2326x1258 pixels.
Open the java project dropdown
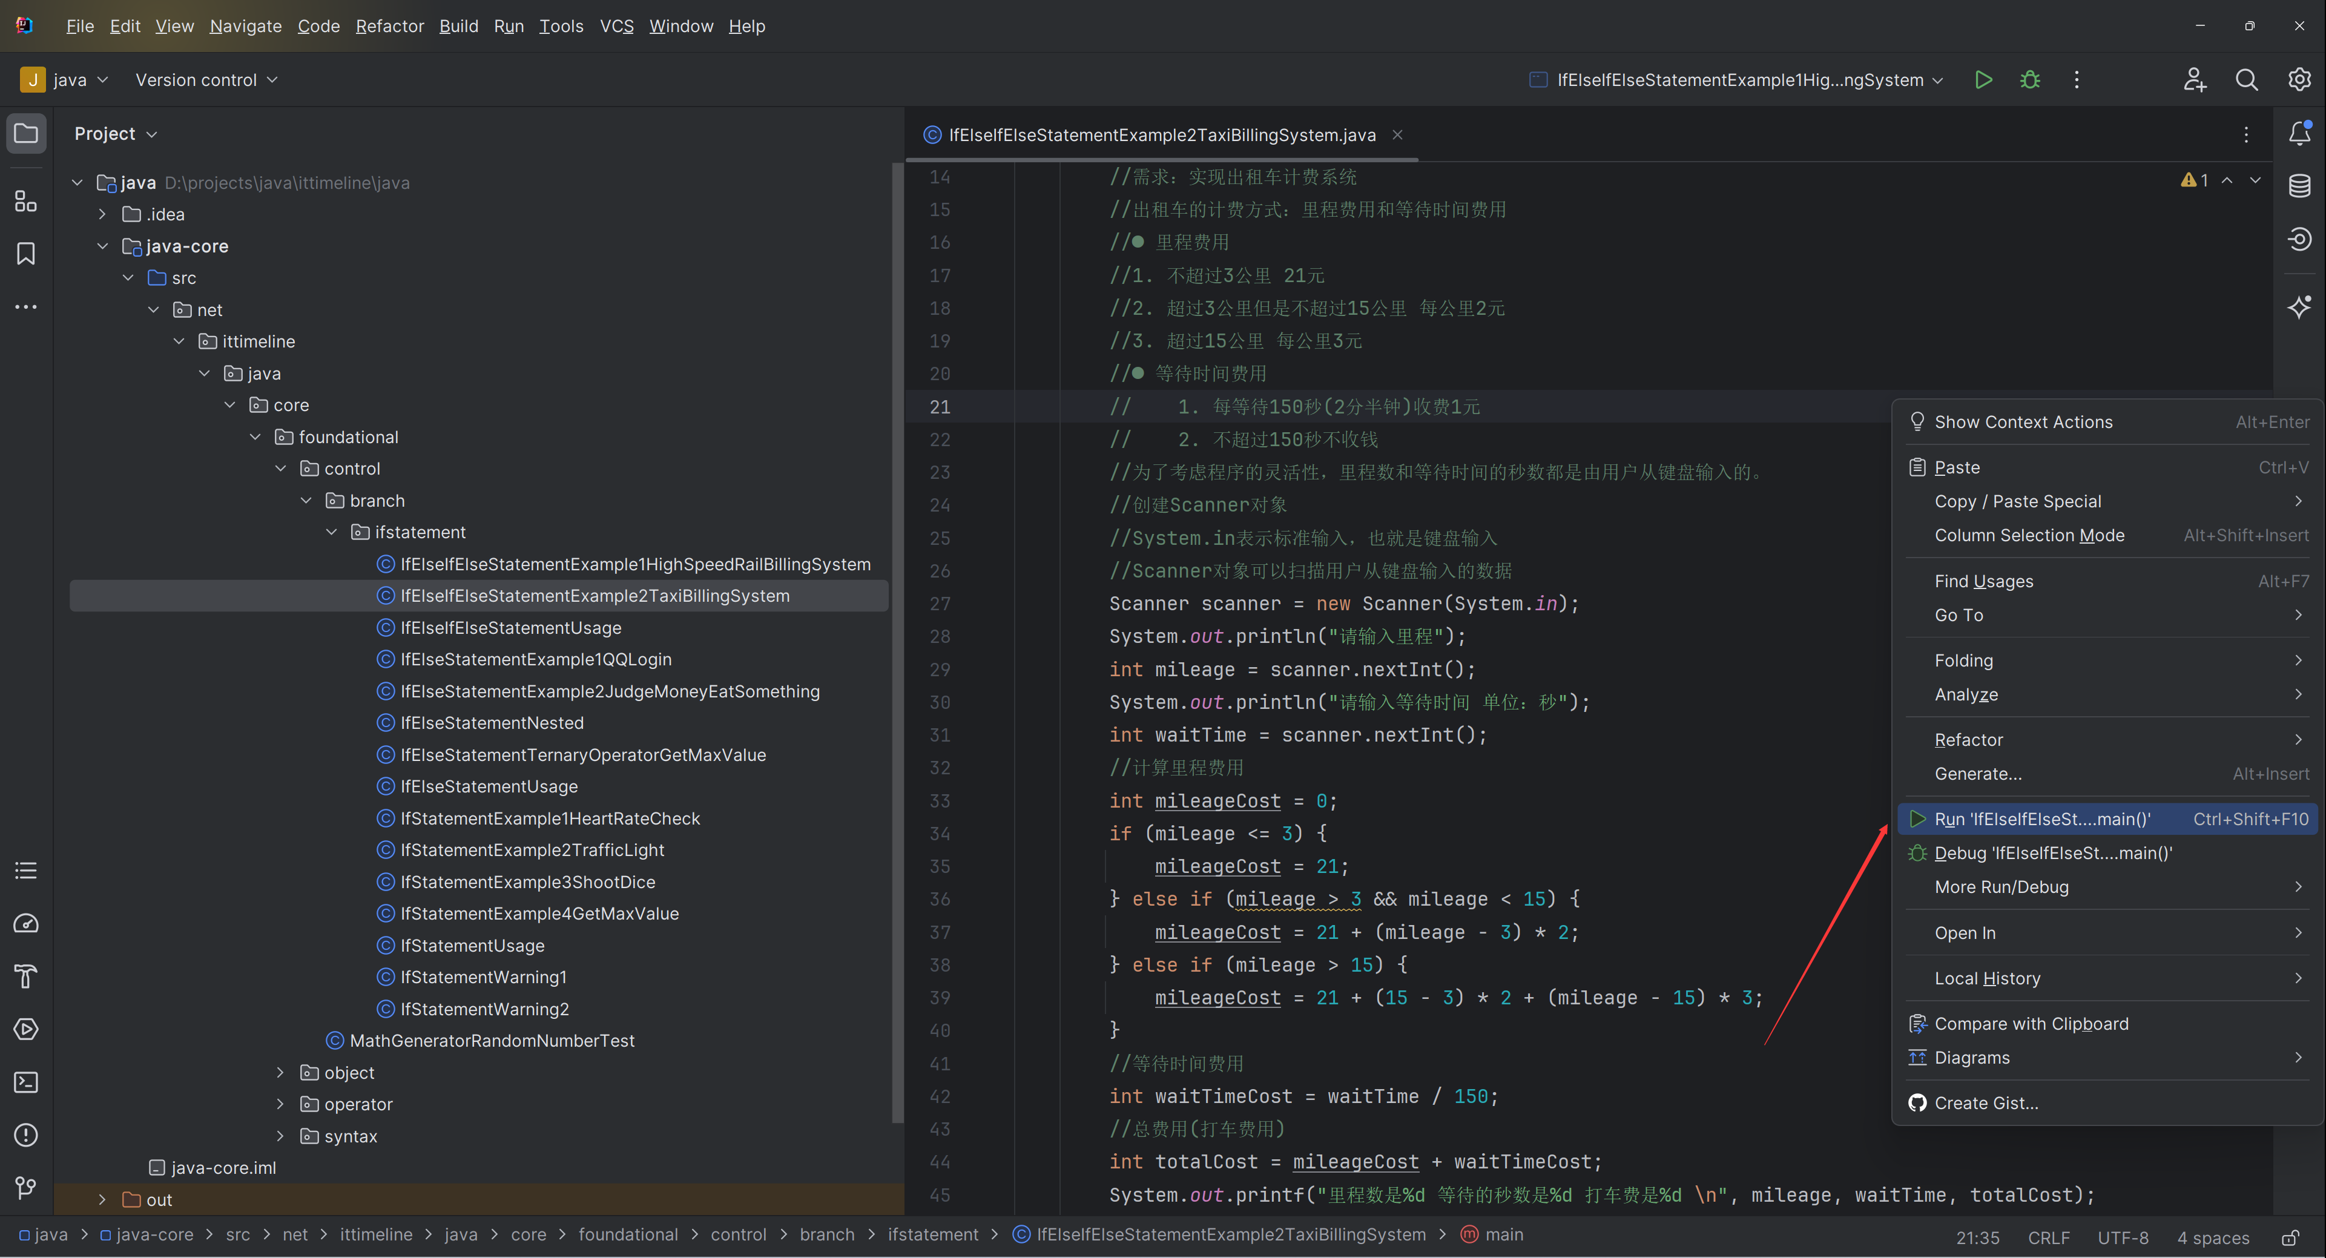click(64, 79)
